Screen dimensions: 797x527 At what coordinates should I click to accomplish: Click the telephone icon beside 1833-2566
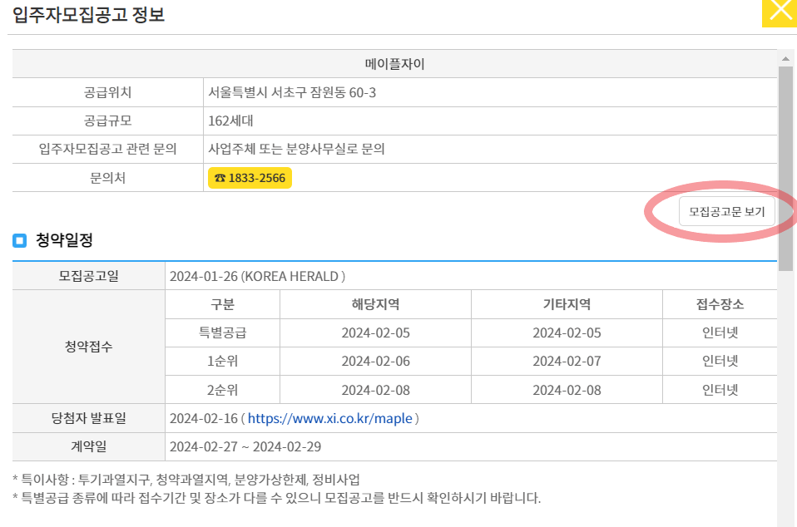tap(220, 177)
